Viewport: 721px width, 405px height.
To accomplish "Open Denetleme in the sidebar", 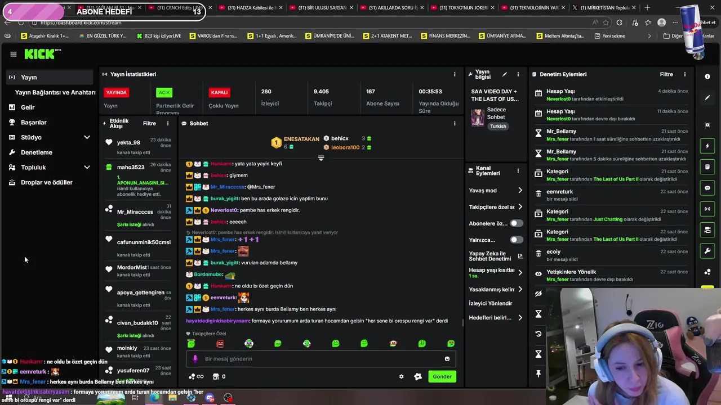I will pyautogui.click(x=37, y=152).
